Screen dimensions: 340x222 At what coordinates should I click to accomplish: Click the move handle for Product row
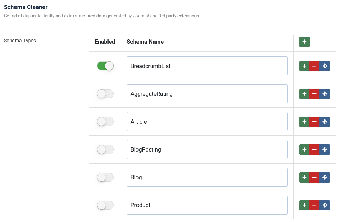coord(325,205)
